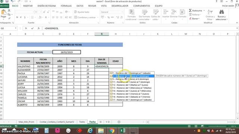Toggle italic K formatting
This screenshot has width=239, height=134.
click(21, 17)
